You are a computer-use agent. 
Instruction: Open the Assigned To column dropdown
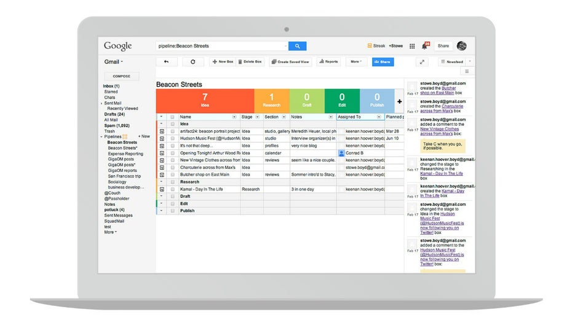click(379, 117)
